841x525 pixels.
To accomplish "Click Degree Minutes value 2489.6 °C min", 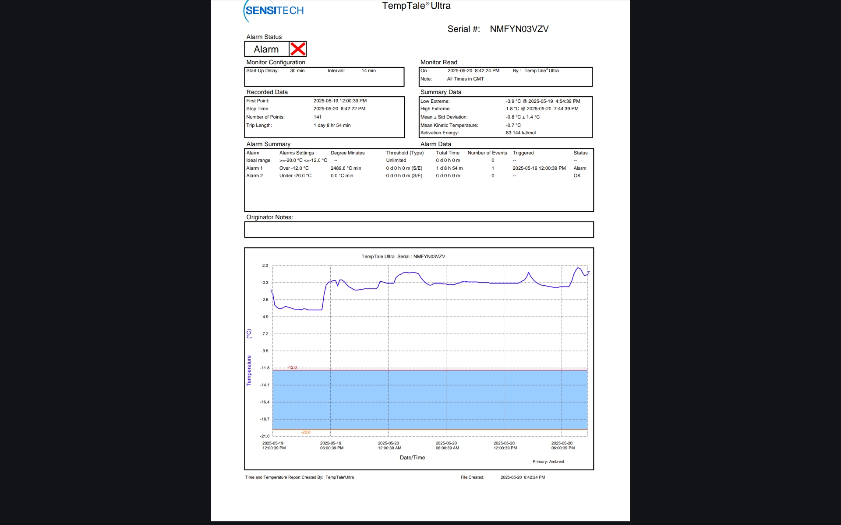I will [x=346, y=168].
